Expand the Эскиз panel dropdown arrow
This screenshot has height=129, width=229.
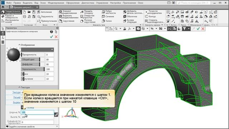[x=54, y=25]
